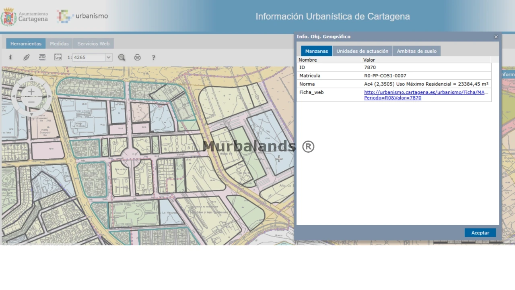Open help with question mark icon
Image resolution: width=515 pixels, height=290 pixels.
pos(153,58)
